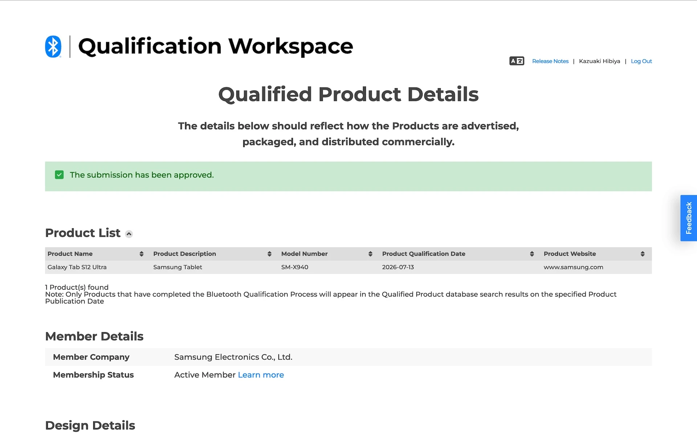The height and width of the screenshot is (436, 697).
Task: Open the Feedback side tab
Action: click(x=689, y=218)
